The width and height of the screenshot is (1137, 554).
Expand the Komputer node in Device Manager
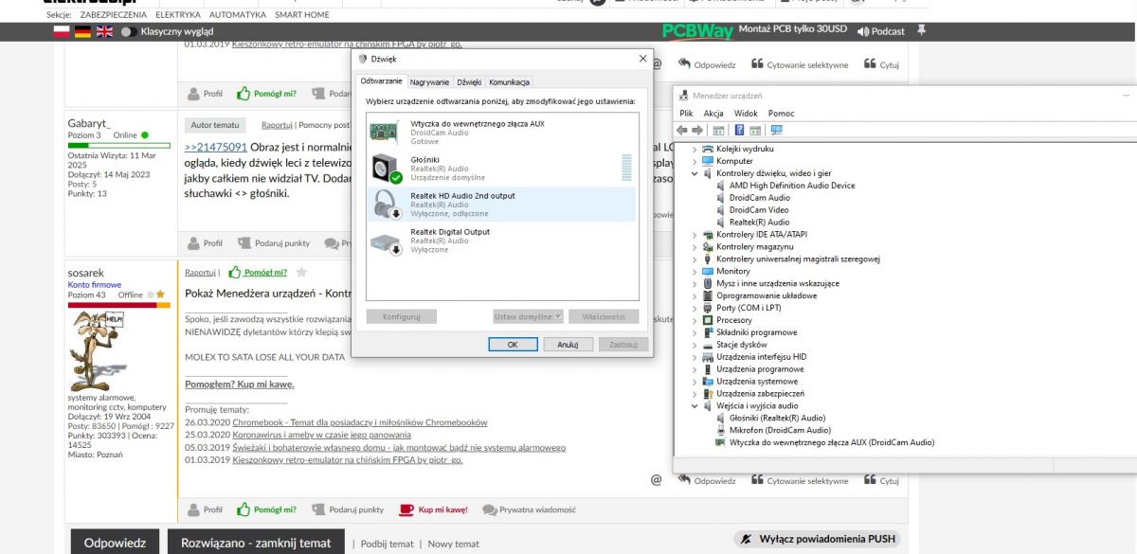click(695, 161)
